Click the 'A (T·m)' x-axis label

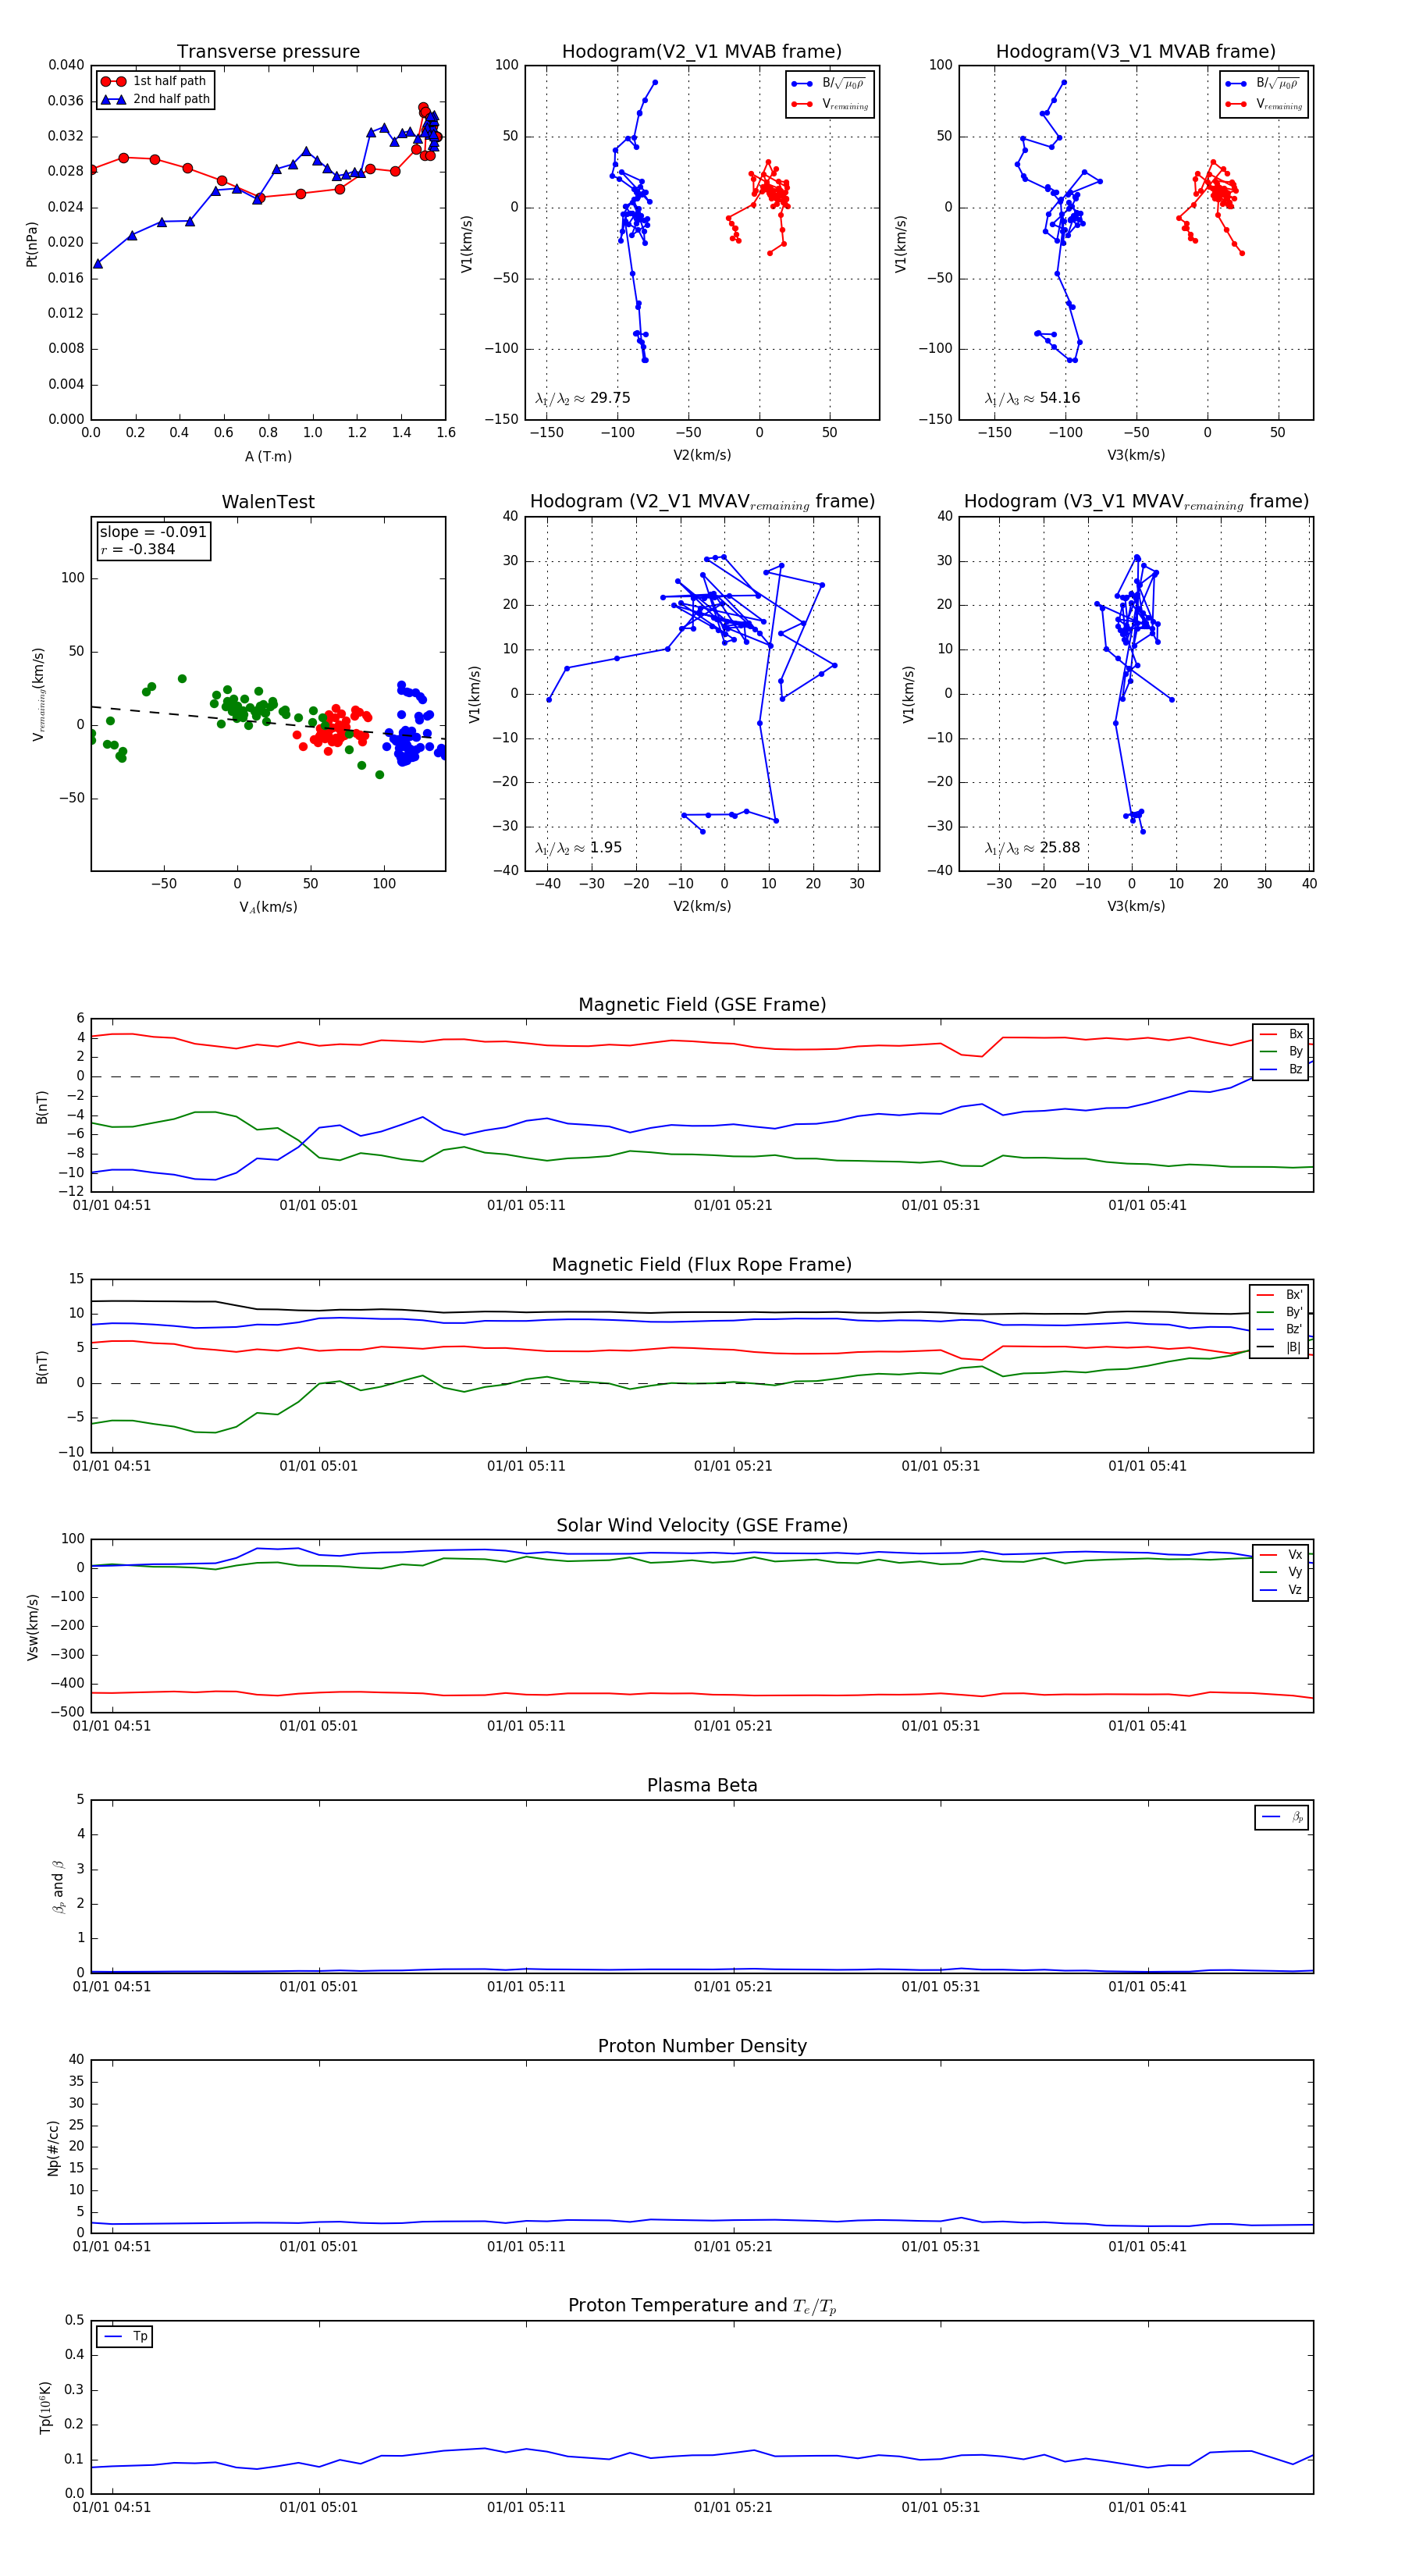[x=268, y=457]
